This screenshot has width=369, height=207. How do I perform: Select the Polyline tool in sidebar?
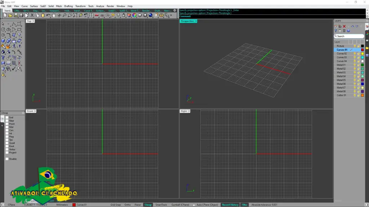click(x=14, y=24)
